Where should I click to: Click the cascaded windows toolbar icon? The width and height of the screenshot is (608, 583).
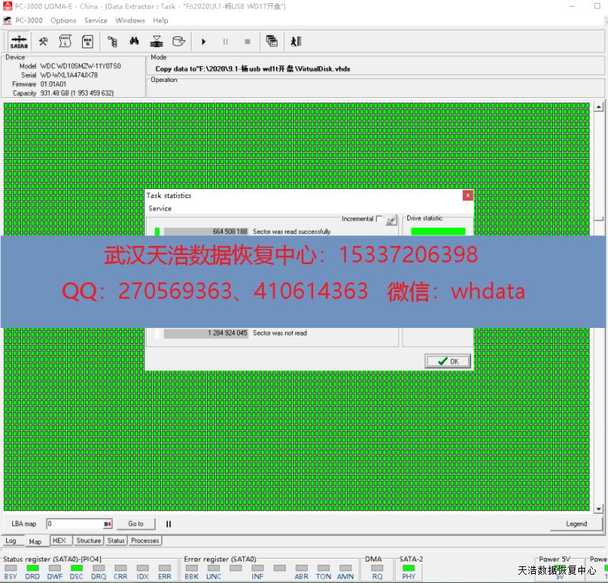click(271, 41)
